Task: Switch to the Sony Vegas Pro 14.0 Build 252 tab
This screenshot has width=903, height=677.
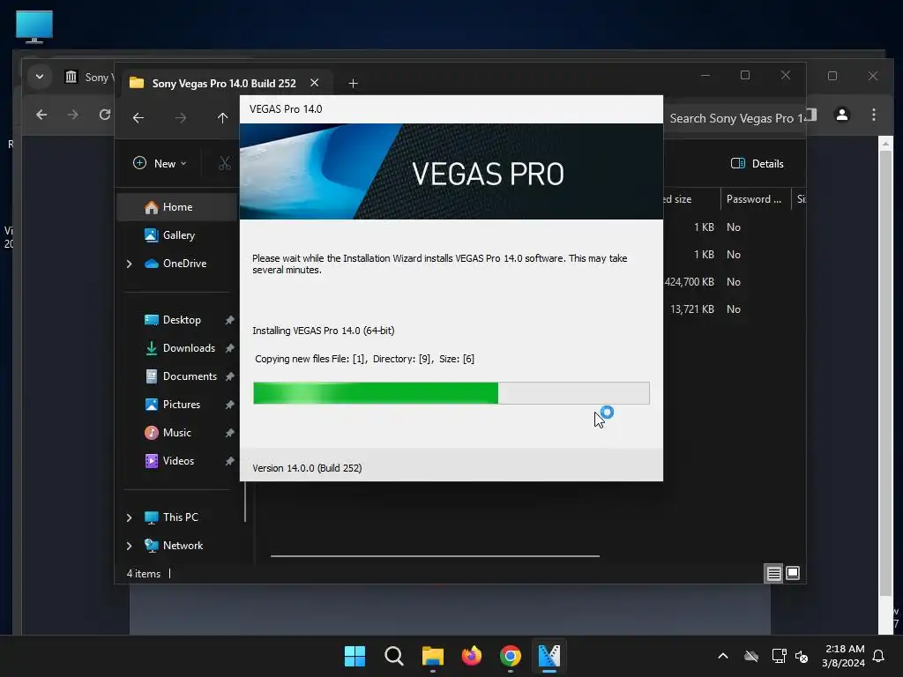Action: click(x=223, y=84)
